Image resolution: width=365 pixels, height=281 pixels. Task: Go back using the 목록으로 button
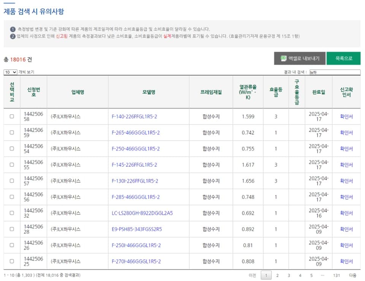click(343, 58)
